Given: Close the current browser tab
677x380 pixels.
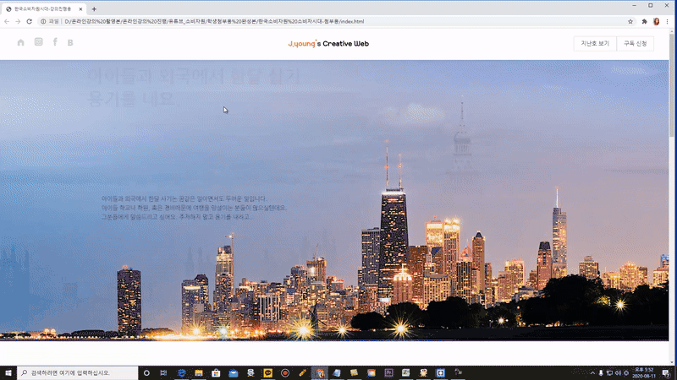Looking at the screenshot, I should pyautogui.click(x=80, y=8).
